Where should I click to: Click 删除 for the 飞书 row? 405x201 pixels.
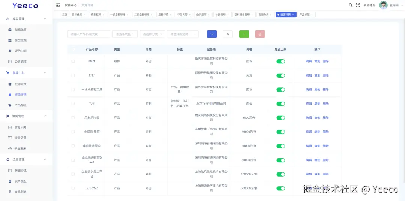click(x=326, y=103)
